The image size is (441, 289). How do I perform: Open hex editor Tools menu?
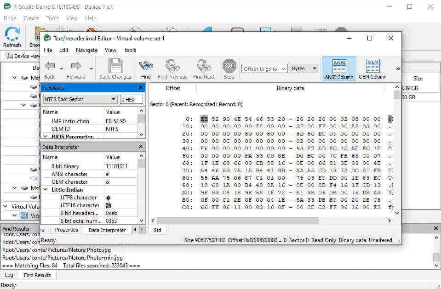pyautogui.click(x=130, y=50)
